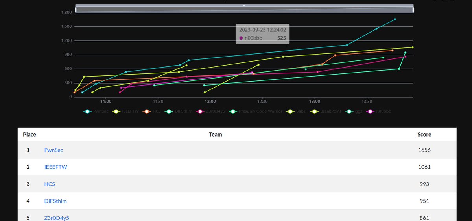Screen dimensions: 472x221
Task: Open DIFSthlm team page link
Action: coord(55,201)
